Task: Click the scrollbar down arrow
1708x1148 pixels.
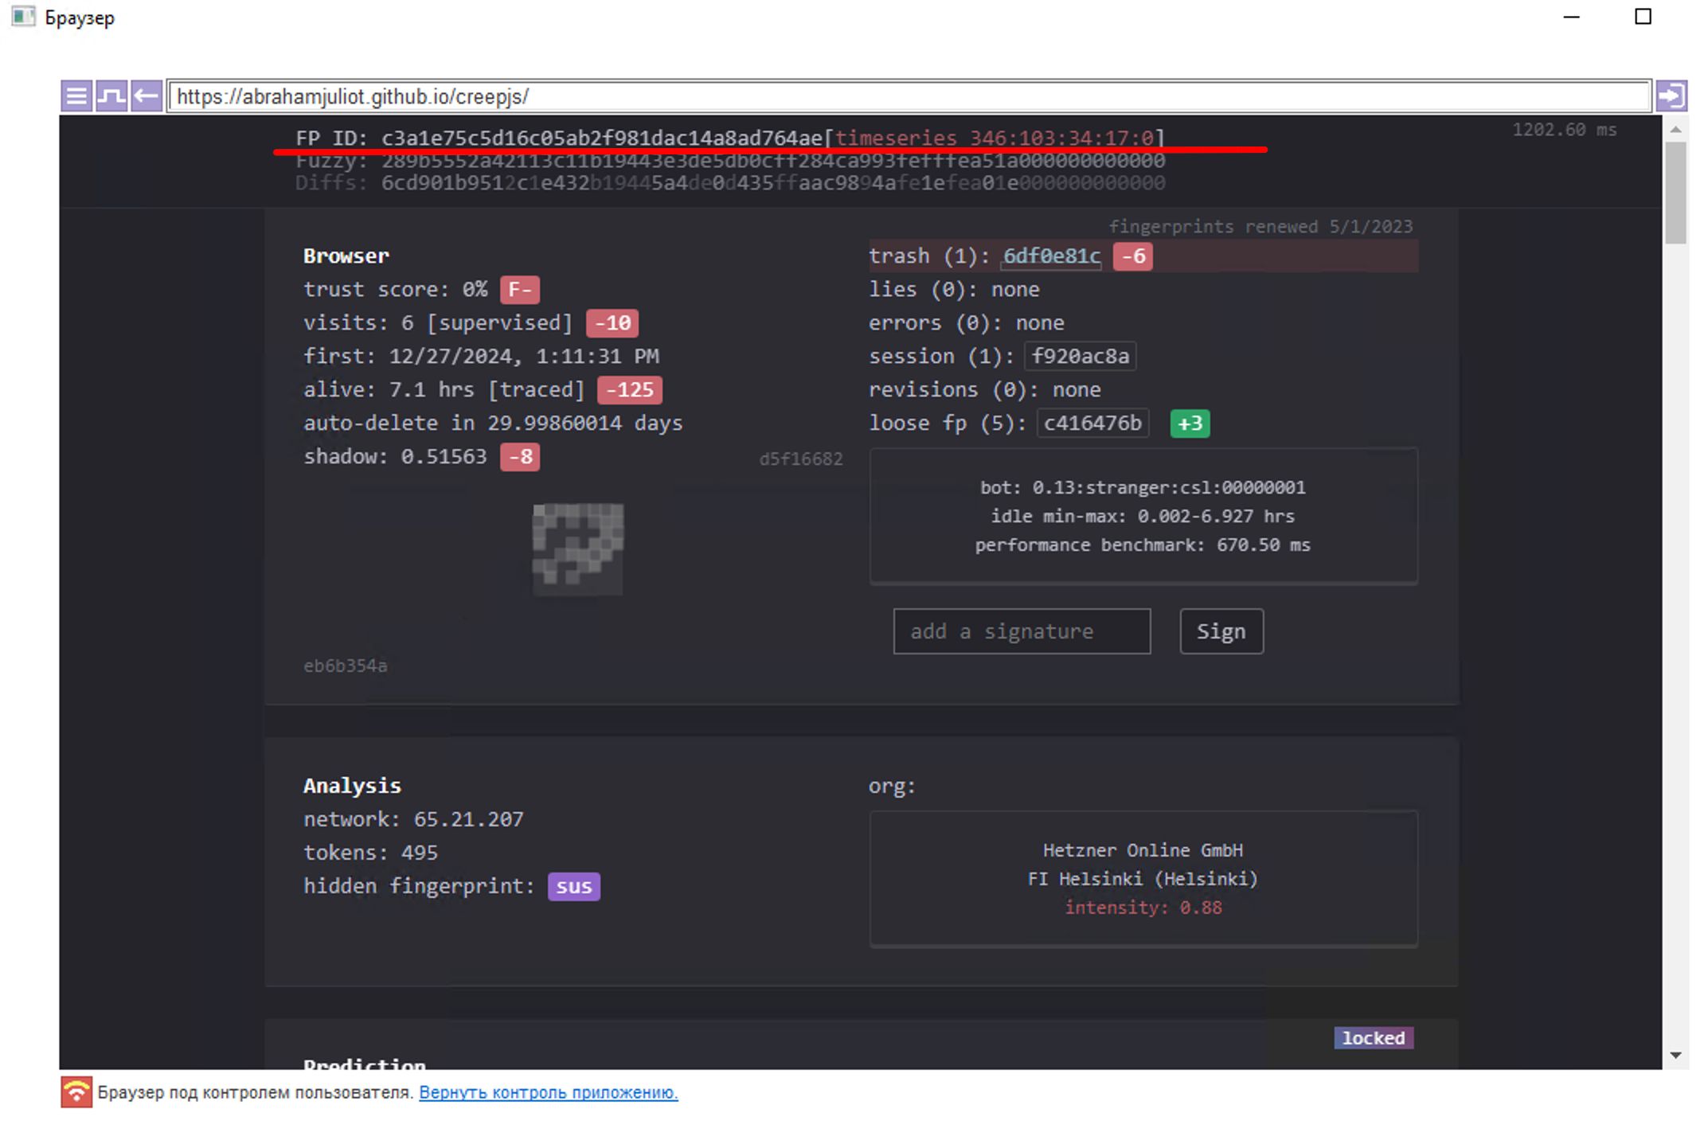Action: coord(1675,1055)
